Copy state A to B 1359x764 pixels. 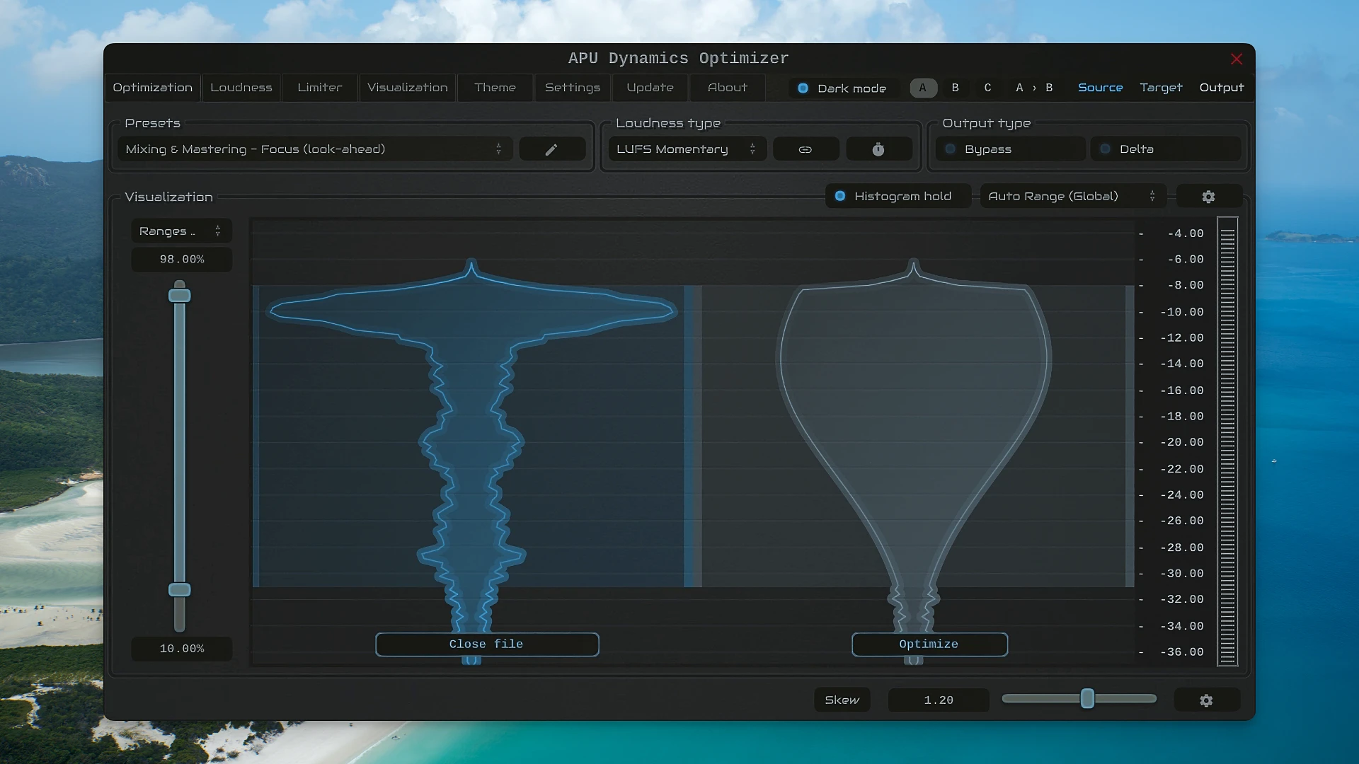tap(1034, 88)
